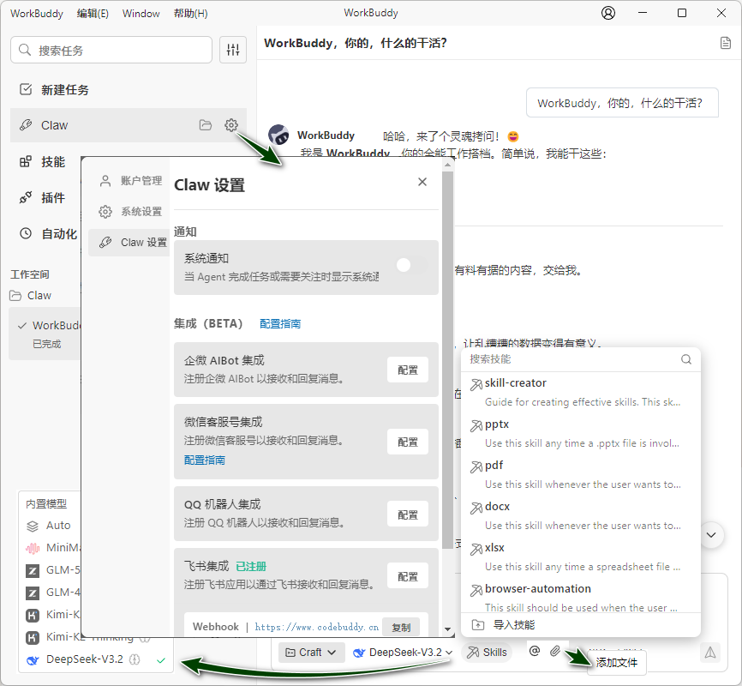The width and height of the screenshot is (742, 686).
Task: Click the scroll-down chevron button in chat
Action: click(711, 535)
